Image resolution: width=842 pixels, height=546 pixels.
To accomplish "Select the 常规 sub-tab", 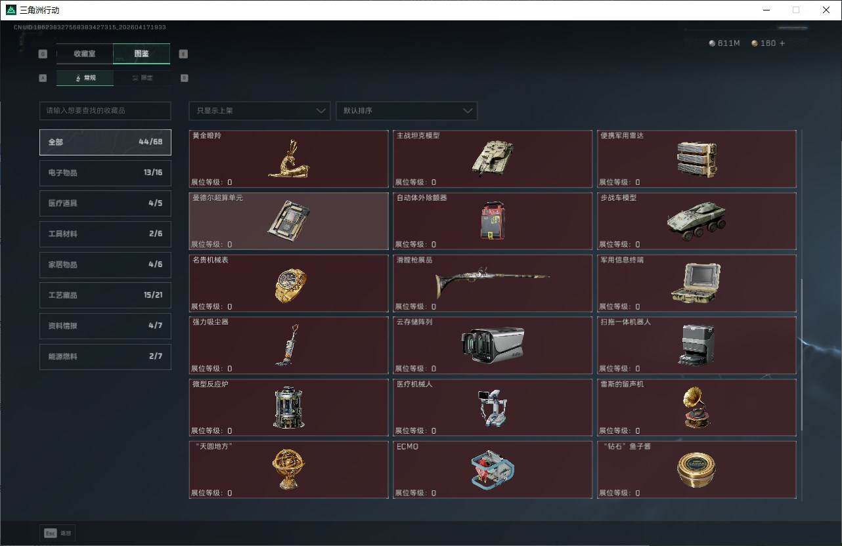I will click(85, 78).
